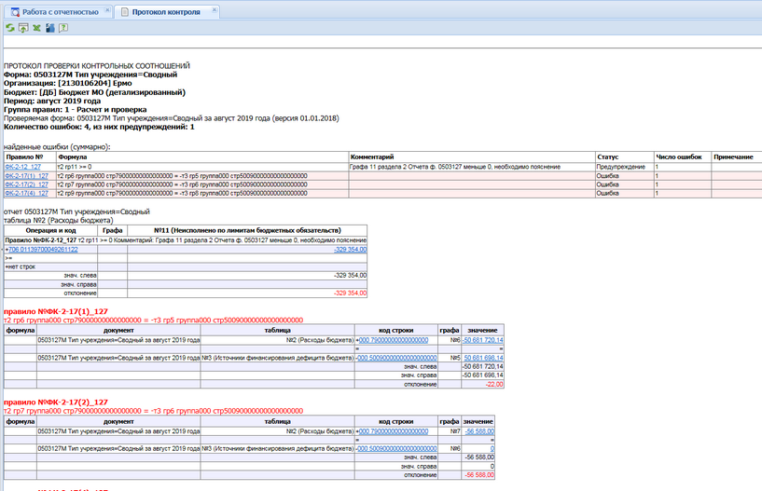Close the Протокол контроля tab
This screenshot has width=762, height=491.
click(x=215, y=11)
